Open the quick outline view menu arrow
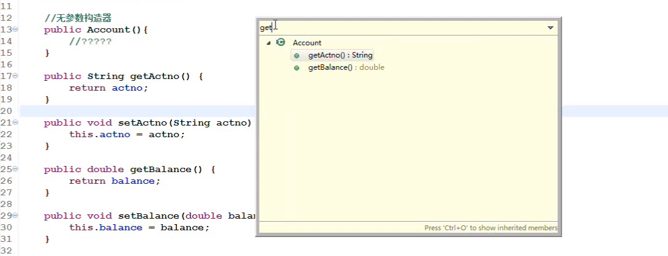The width and height of the screenshot is (668, 256). pyautogui.click(x=550, y=28)
